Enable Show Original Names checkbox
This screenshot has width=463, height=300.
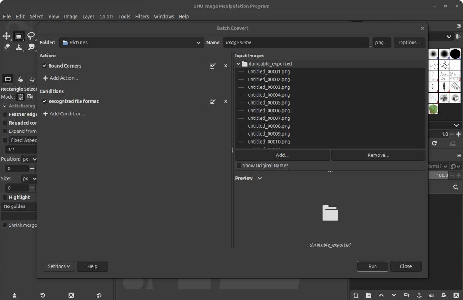pyautogui.click(x=239, y=166)
